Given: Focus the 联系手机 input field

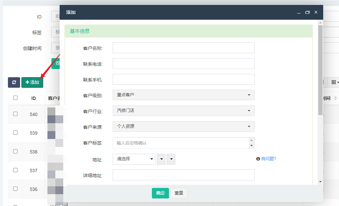Looking at the screenshot, I should pos(184,79).
